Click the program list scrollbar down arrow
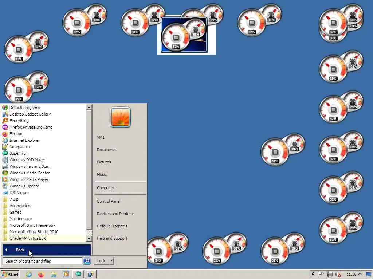The image size is (373, 279). click(89, 238)
